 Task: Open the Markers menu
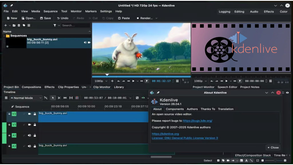click(91, 11)
